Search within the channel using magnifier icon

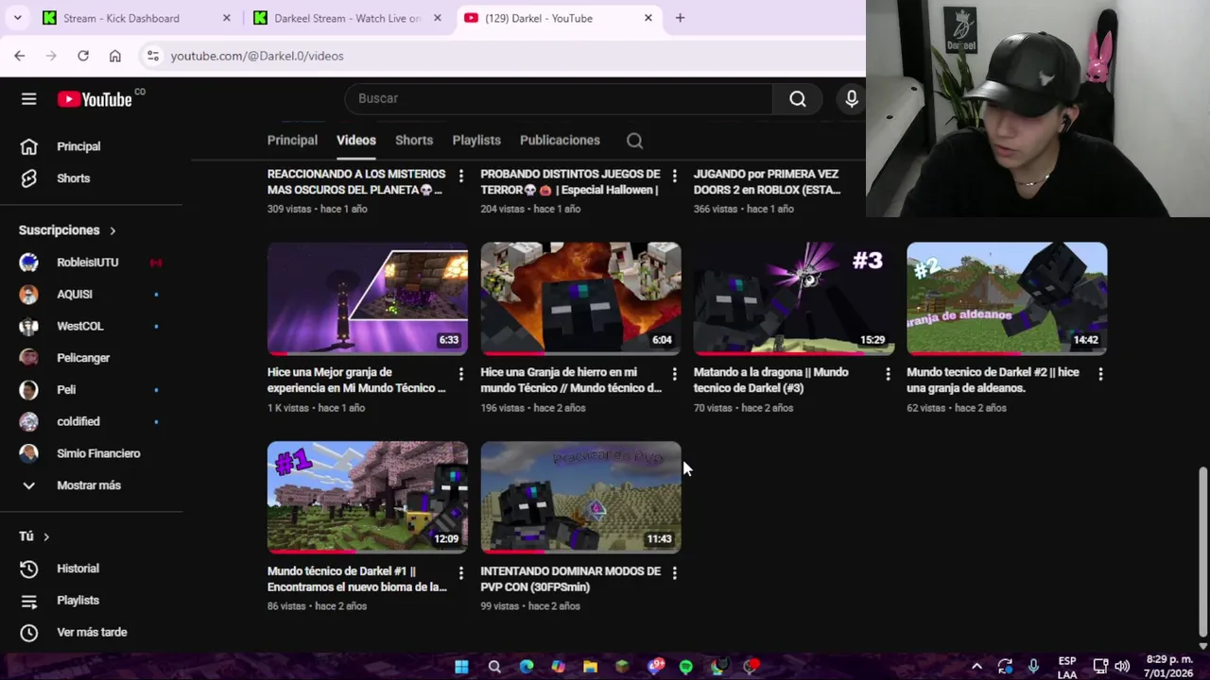tap(634, 141)
